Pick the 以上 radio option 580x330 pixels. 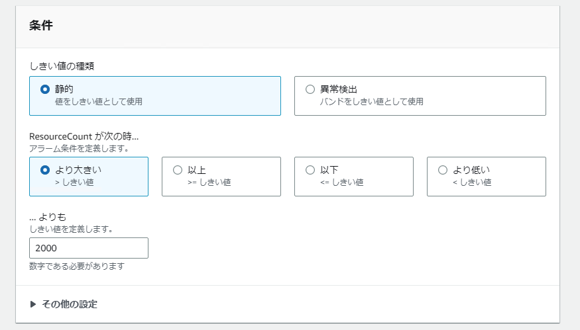178,170
